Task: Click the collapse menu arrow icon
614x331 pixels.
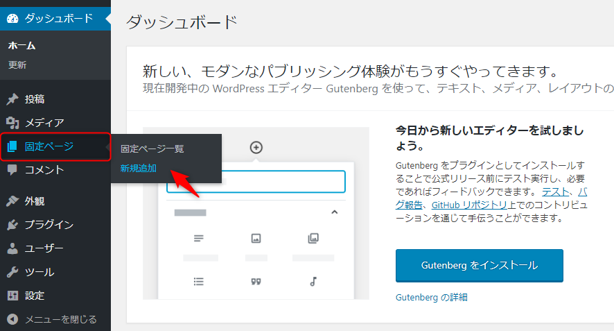Action: click(12, 319)
